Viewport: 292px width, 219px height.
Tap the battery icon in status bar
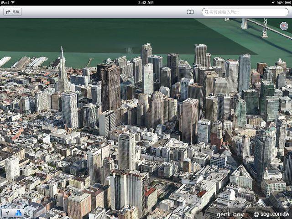286,3
